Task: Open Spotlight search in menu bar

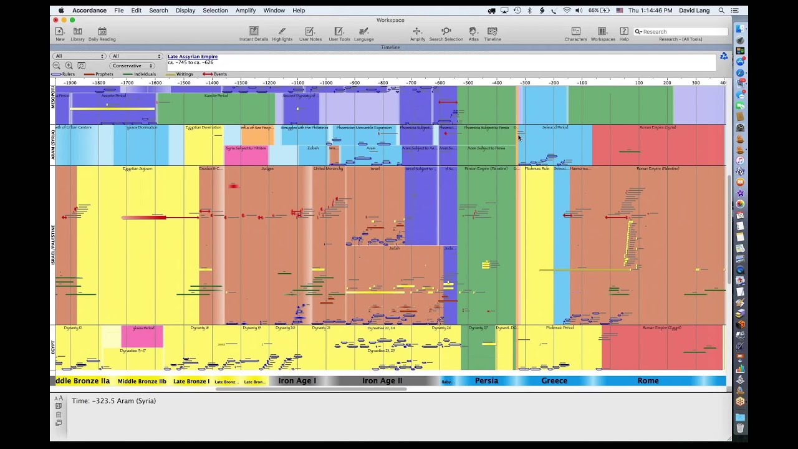Action: point(721,11)
